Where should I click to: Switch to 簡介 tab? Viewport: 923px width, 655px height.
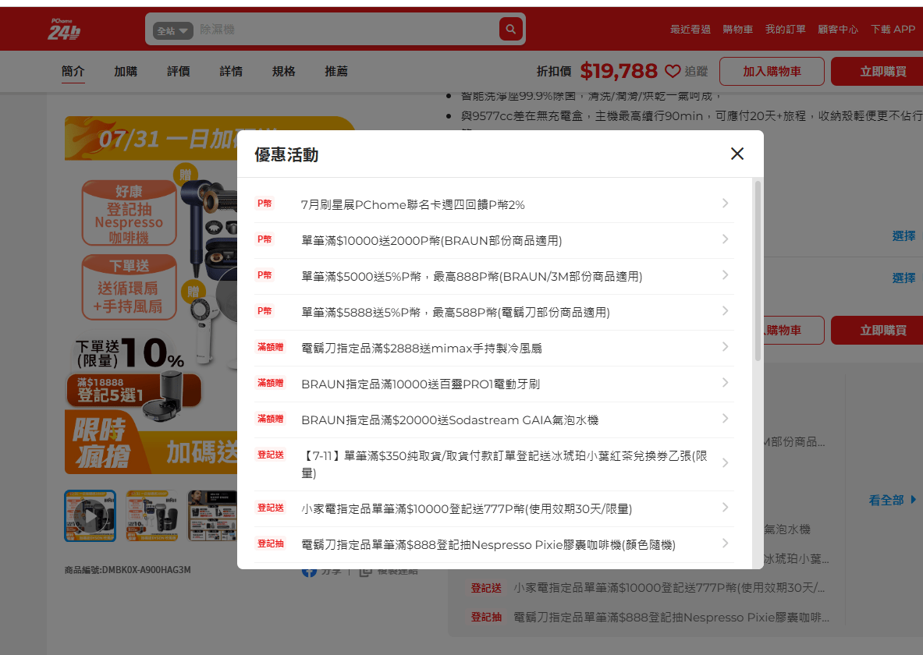click(x=73, y=71)
